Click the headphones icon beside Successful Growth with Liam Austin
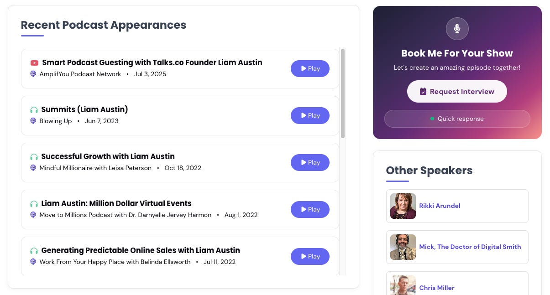 (x=34, y=157)
